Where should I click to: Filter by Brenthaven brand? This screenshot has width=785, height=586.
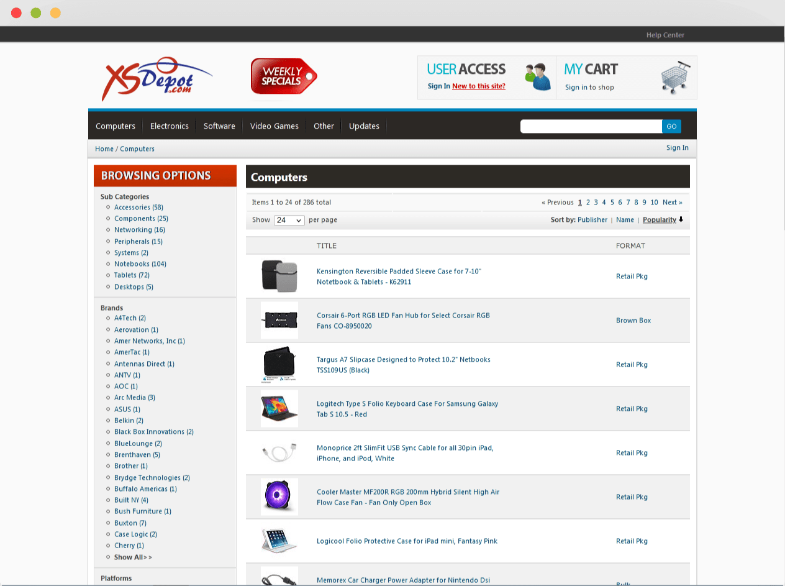point(137,455)
